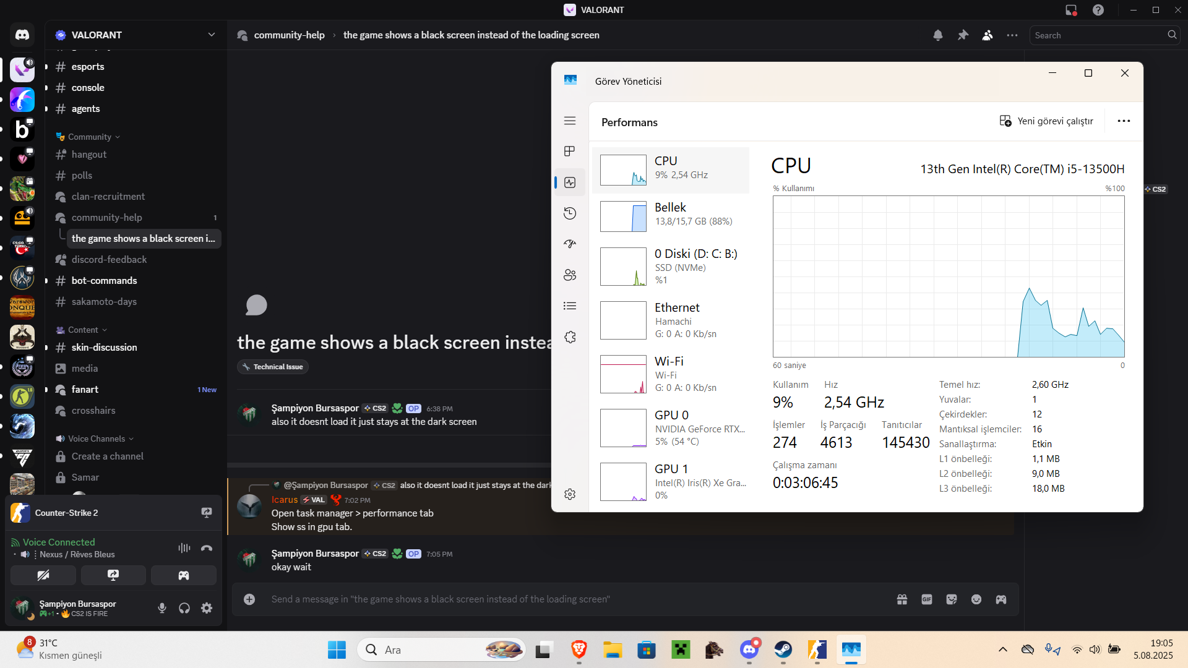Open Task Manager startup apps icon
Screen dimensions: 1188x668
(x=570, y=244)
